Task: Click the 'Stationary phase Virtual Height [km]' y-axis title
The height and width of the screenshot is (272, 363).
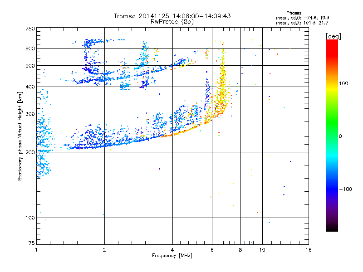Action: coord(20,136)
